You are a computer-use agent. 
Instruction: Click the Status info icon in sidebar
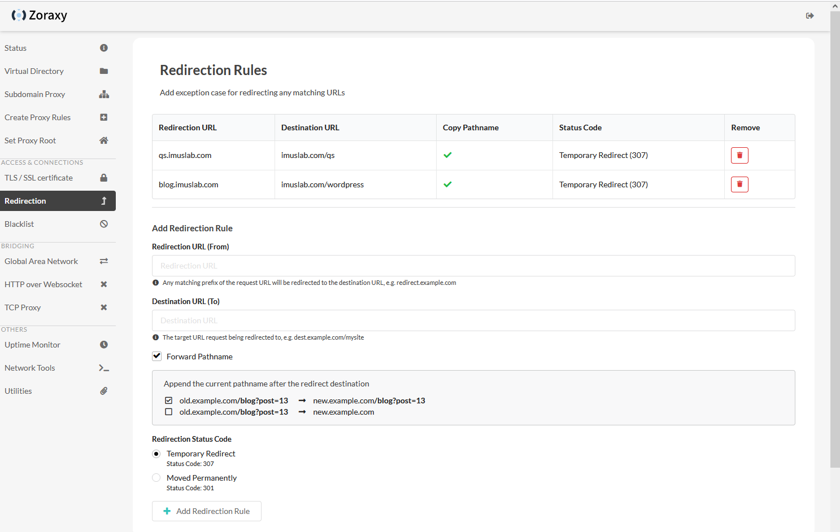[104, 48]
